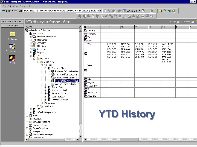Open the 3120 Exceptions shortcut icon
The width and height of the screenshot is (197, 147).
(12, 46)
